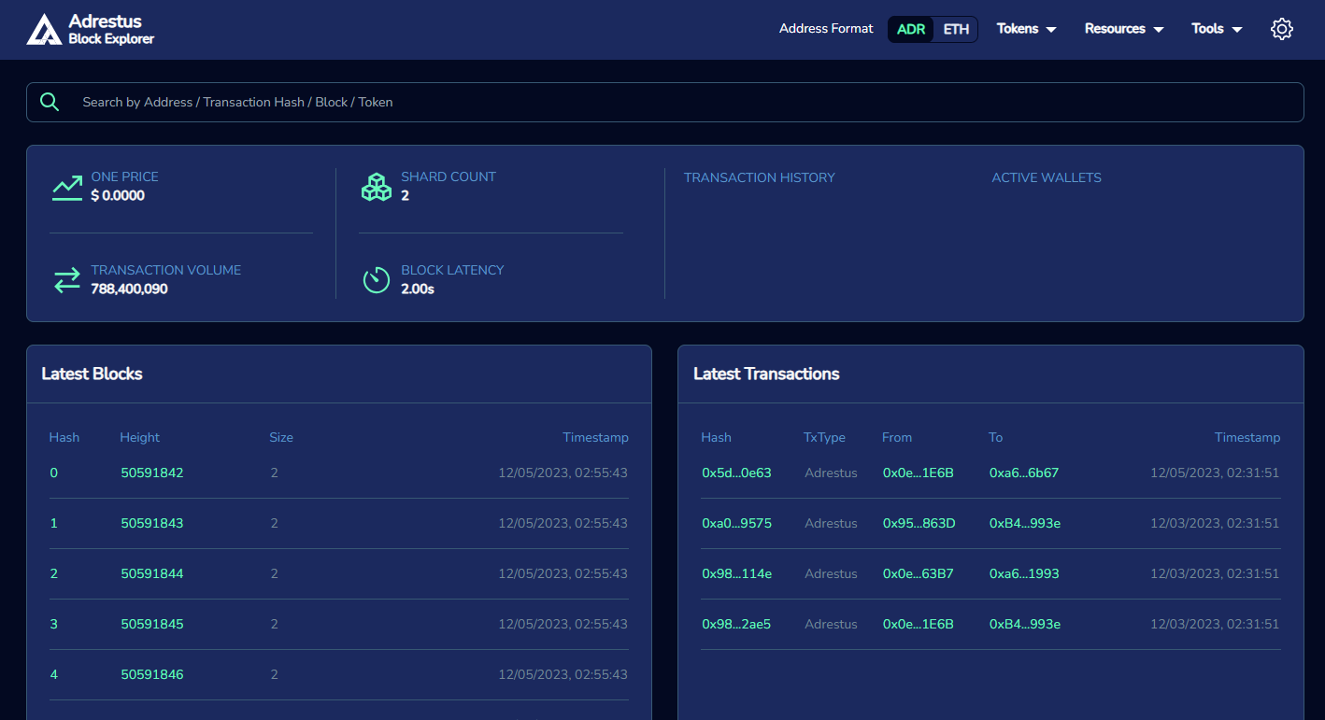This screenshot has width=1325, height=720.
Task: Click the SHARD COUNT label
Action: click(449, 176)
